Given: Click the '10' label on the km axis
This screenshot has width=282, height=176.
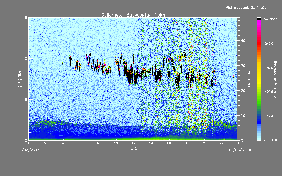Looking at the screenshot, I should coord(25,59).
